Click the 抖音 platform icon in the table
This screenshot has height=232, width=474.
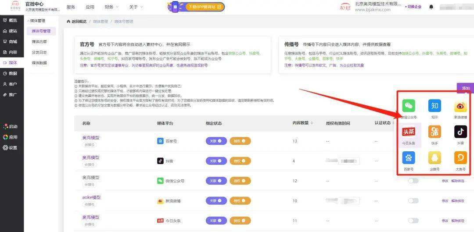click(x=160, y=161)
